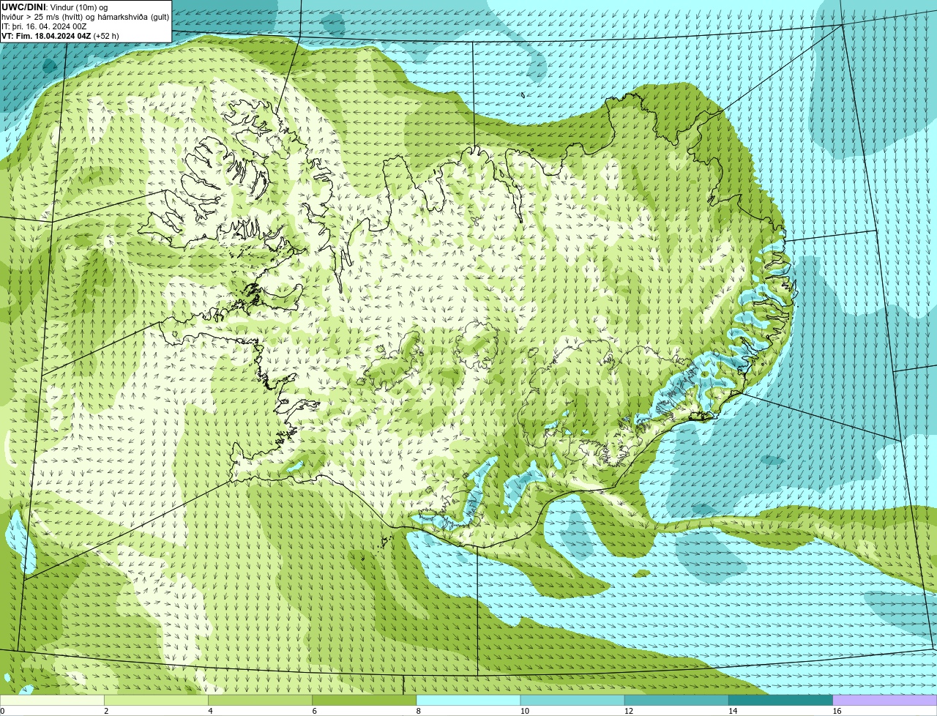Click the 'UWC/DINI' title text
The height and width of the screenshot is (716, 937).
(x=23, y=7)
